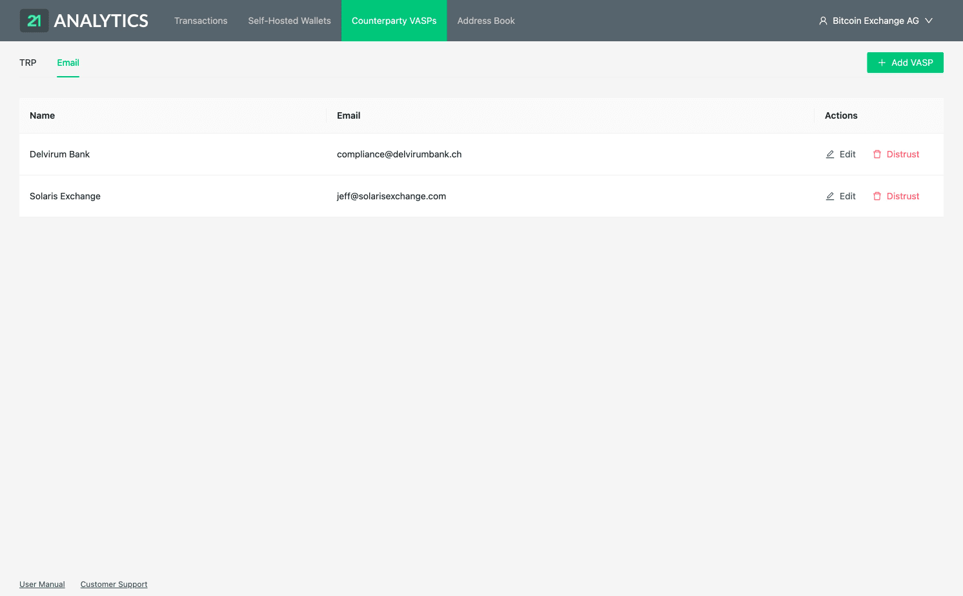Open the Address Book page

(486, 21)
